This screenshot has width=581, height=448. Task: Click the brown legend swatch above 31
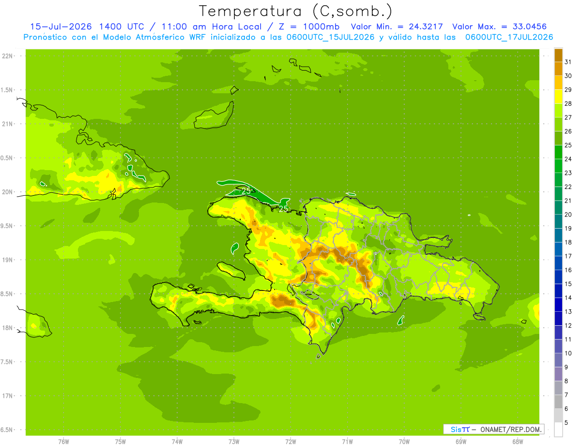558,56
